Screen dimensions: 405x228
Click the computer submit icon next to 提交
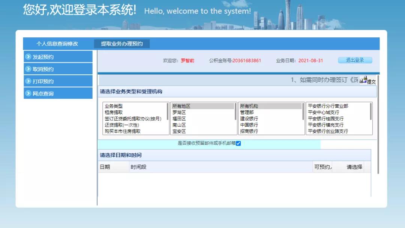coord(363,79)
